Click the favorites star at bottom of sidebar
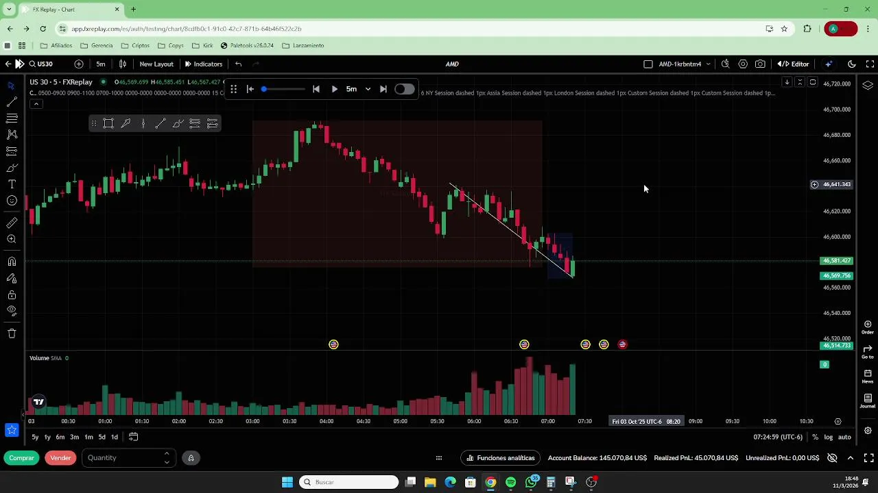 [12, 430]
